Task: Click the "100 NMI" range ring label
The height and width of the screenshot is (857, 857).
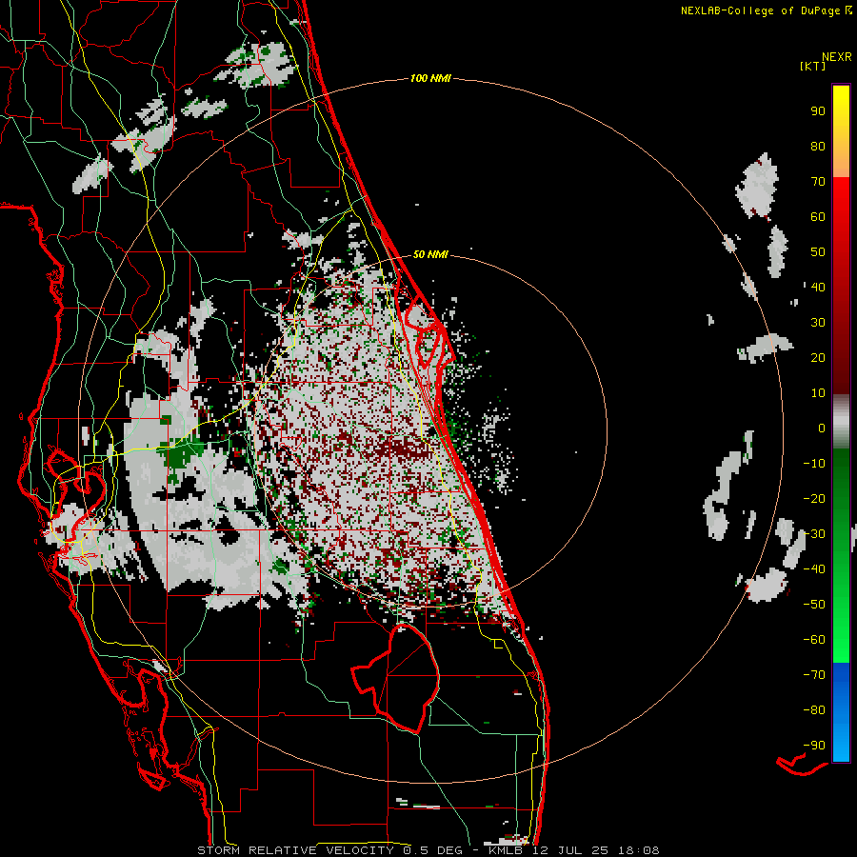Action: pos(430,79)
